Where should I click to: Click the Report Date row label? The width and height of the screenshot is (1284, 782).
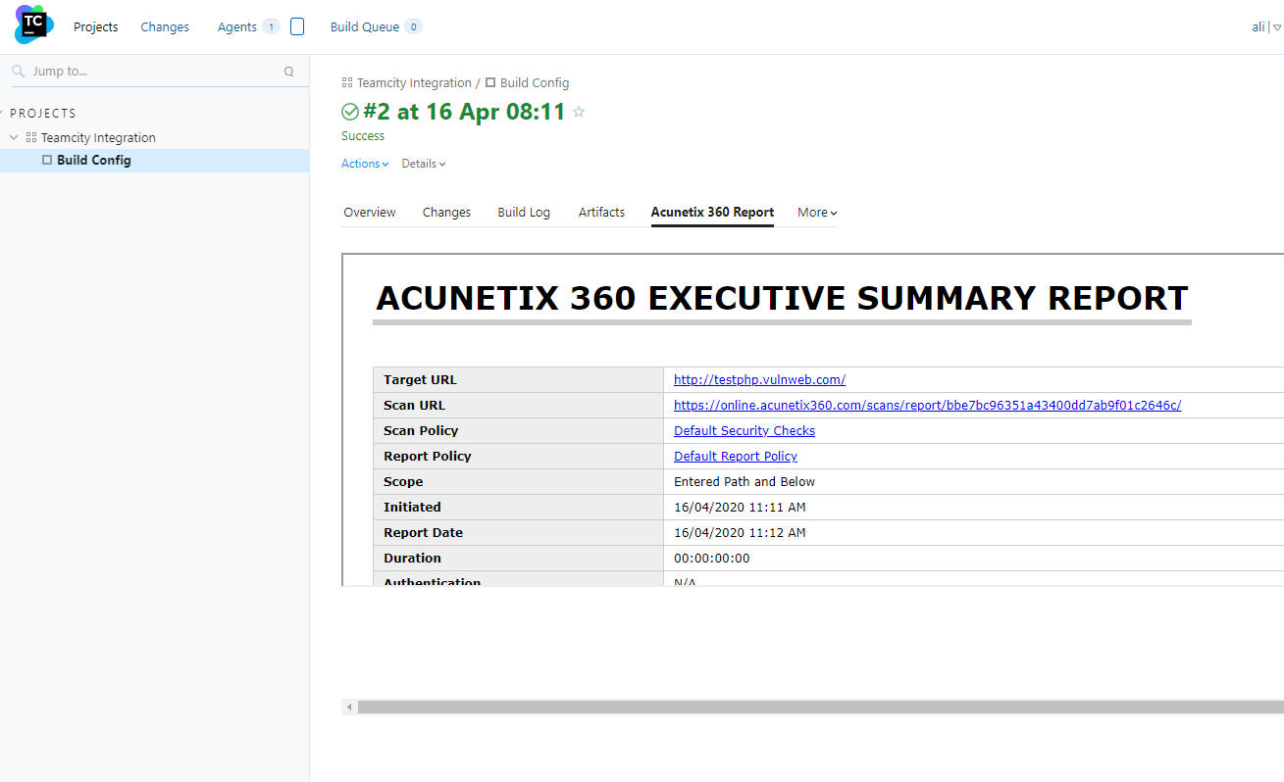click(x=423, y=533)
